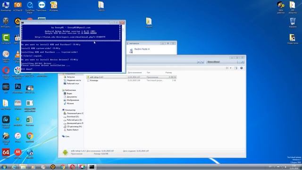Open the yellow folder icon at the desktop's top center
The image size is (302, 170).
point(101,6)
